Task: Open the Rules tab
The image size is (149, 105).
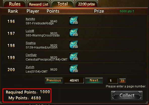Action: tap(15, 4)
